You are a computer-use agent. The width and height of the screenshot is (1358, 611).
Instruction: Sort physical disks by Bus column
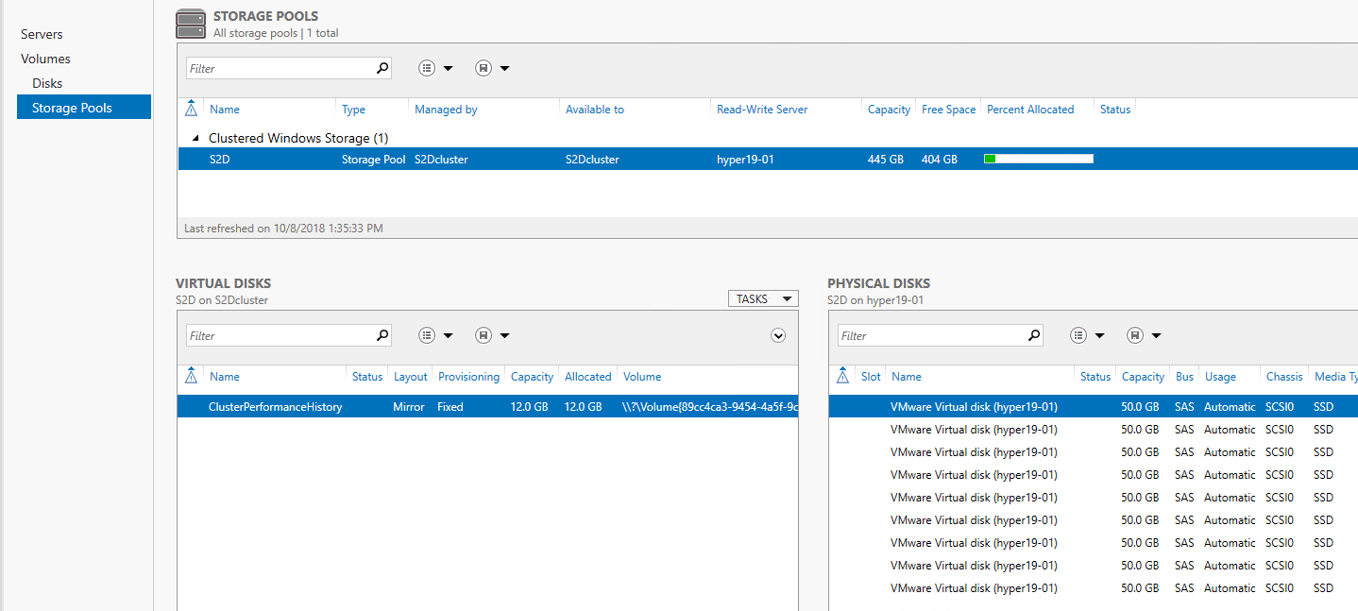click(x=1184, y=377)
